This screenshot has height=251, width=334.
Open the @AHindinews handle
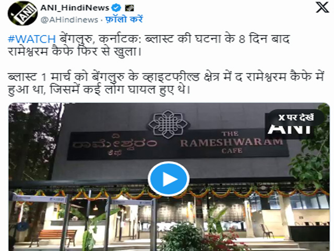69,20
